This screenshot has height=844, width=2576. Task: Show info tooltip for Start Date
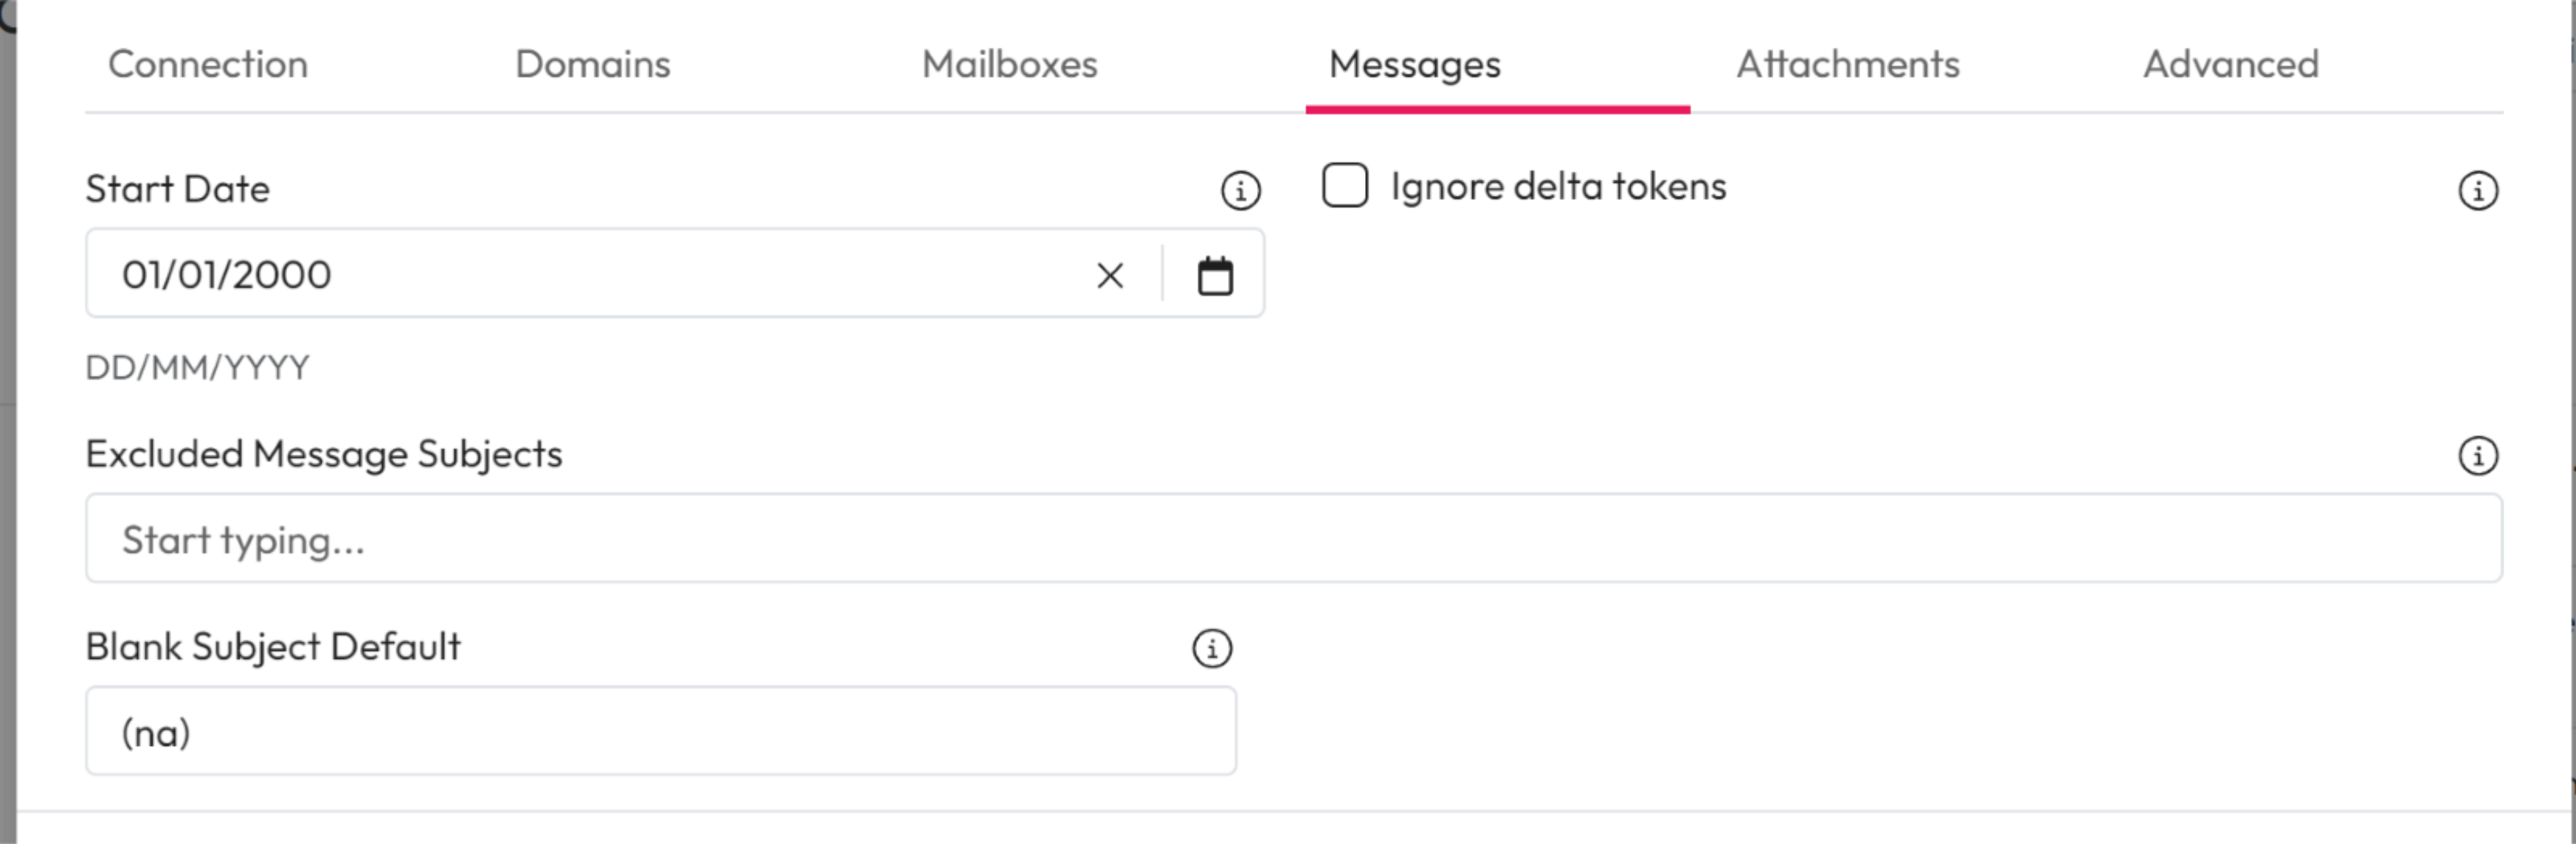1240,189
